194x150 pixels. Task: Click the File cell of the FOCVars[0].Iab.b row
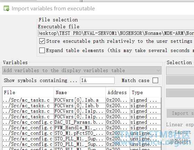[28, 106]
